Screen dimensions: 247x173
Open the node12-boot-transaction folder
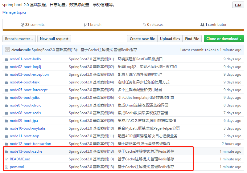[x=31, y=144]
